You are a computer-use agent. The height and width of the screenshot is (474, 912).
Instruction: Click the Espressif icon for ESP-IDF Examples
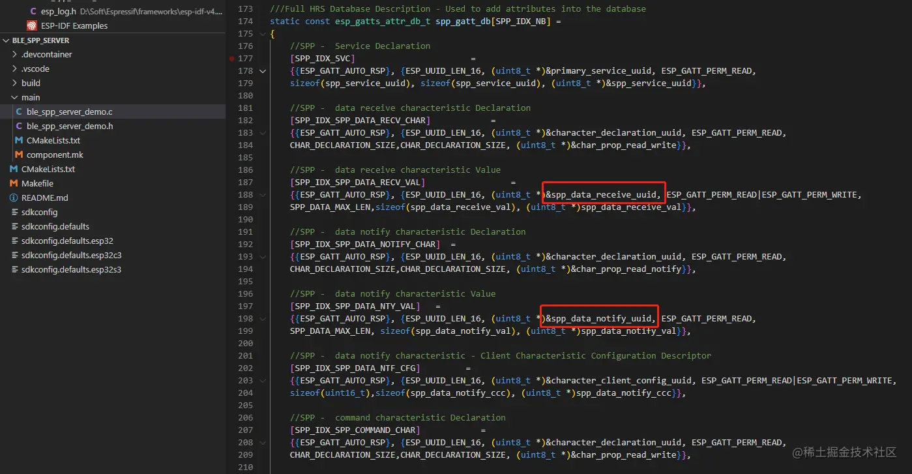pyautogui.click(x=31, y=26)
